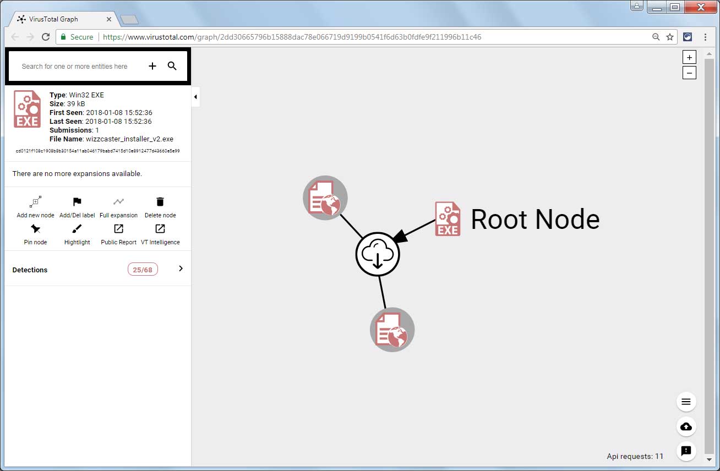Close the VirusTotal Graph tab
The image size is (720, 471).
pyautogui.click(x=109, y=19)
